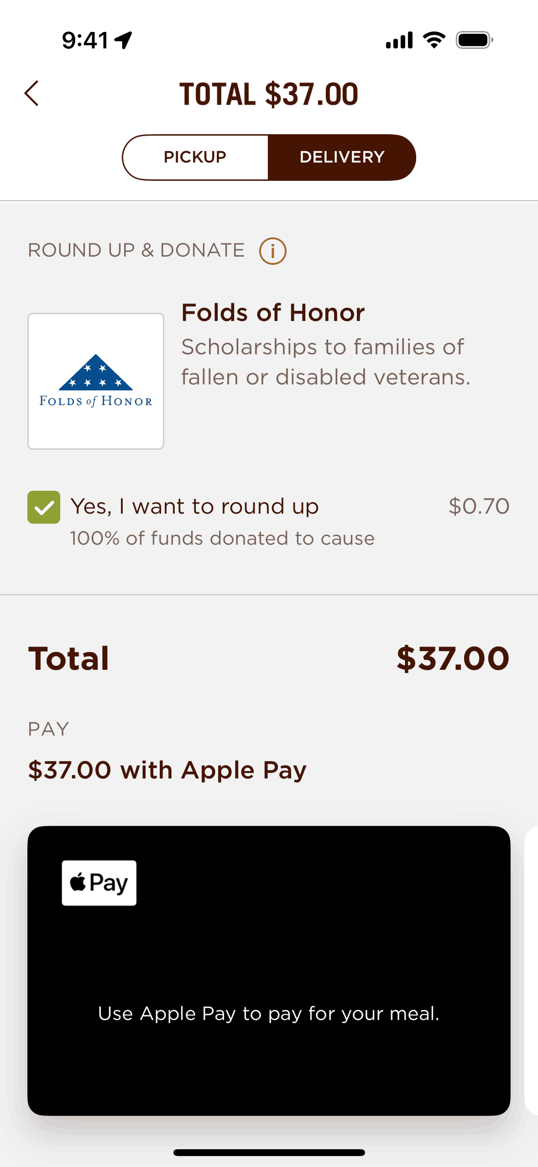Tap the Apple Pay logo badge
This screenshot has height=1167, width=538.
pos(99,883)
